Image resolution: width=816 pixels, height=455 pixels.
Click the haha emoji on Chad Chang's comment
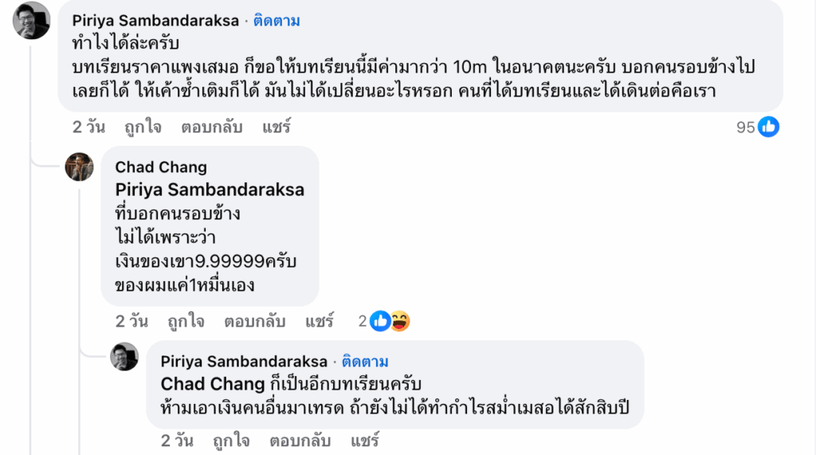[398, 321]
